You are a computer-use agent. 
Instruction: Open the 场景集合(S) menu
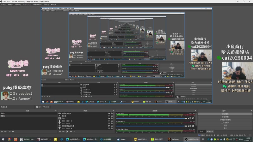[37, 4]
